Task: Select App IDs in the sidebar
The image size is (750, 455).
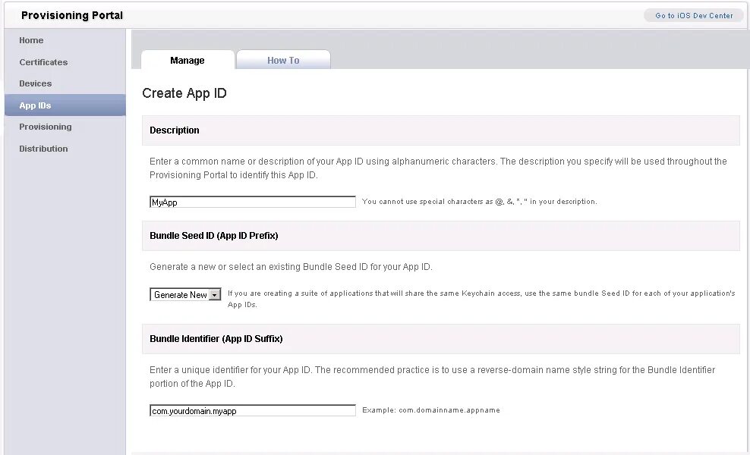Action: click(x=36, y=105)
